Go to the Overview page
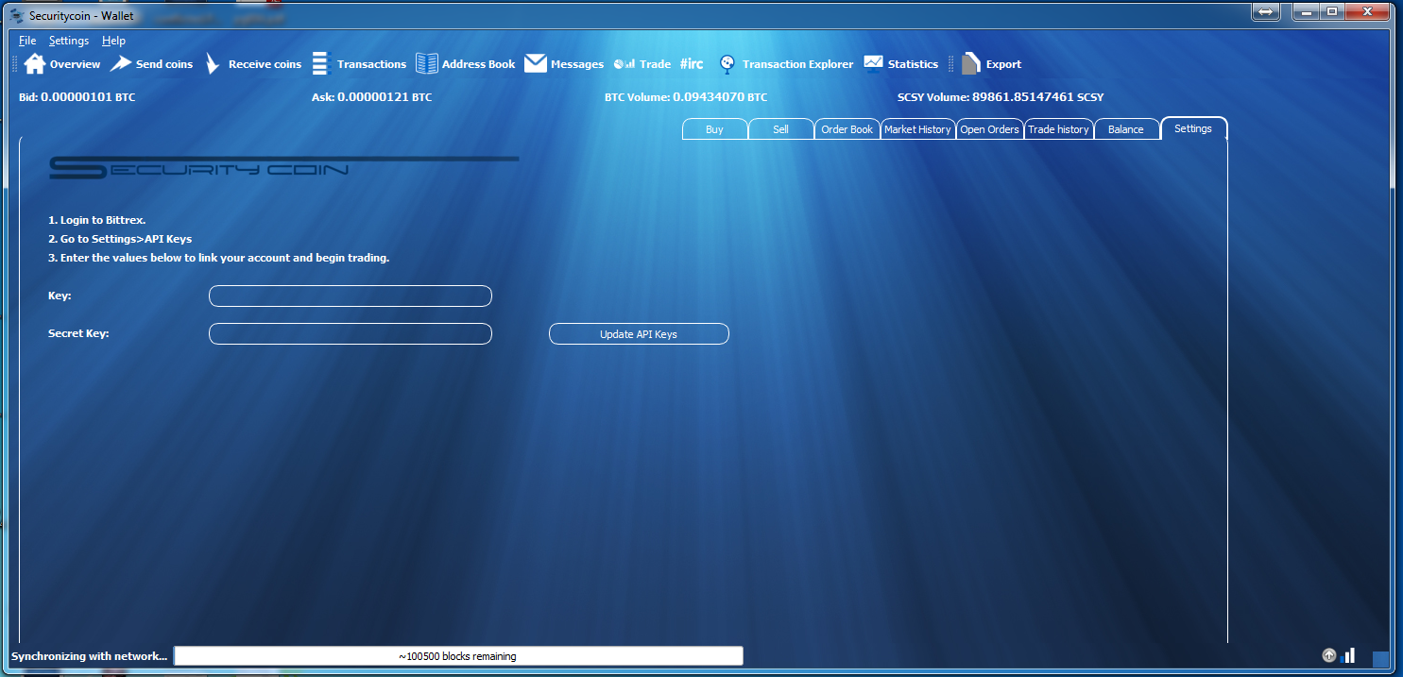Viewport: 1403px width, 677px height. 62,64
